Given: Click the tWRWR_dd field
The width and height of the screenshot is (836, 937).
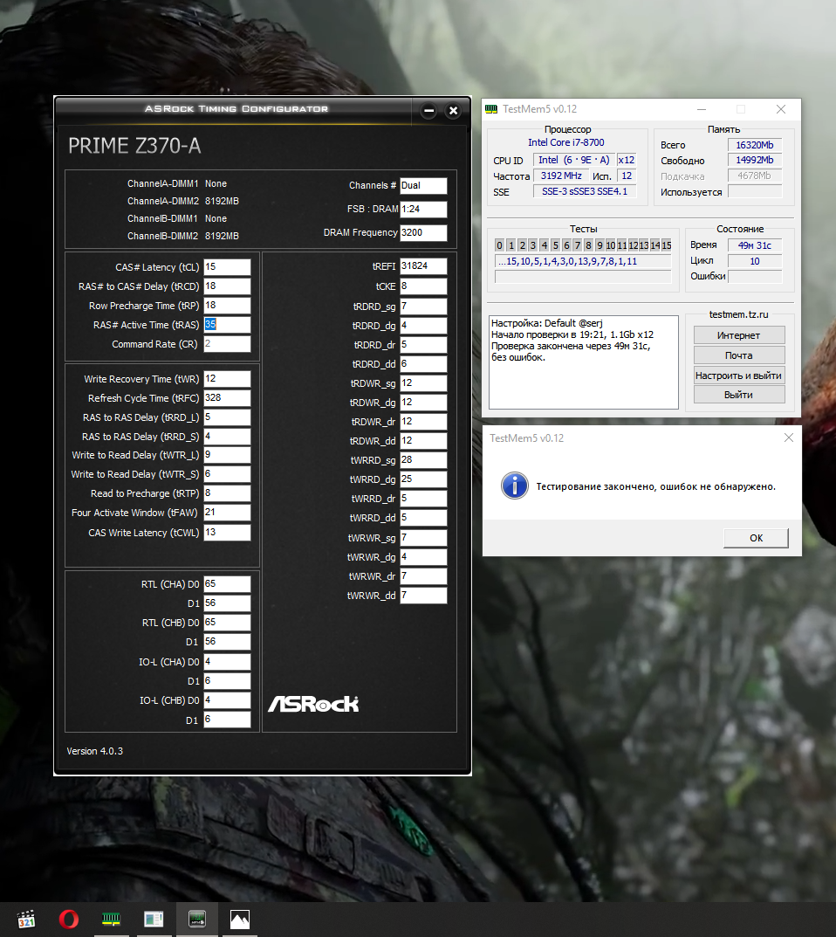Looking at the screenshot, I should click(423, 596).
